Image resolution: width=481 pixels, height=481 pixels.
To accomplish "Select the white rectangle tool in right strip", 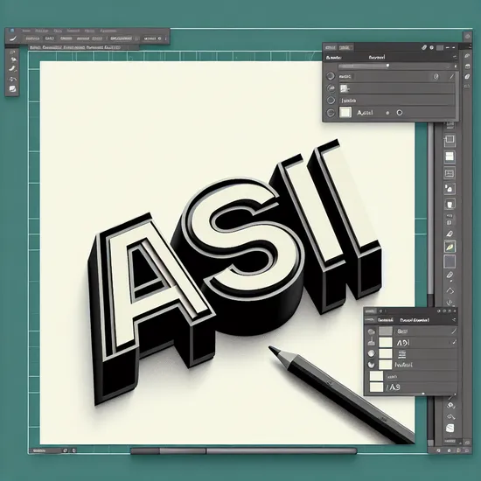I will (450, 157).
